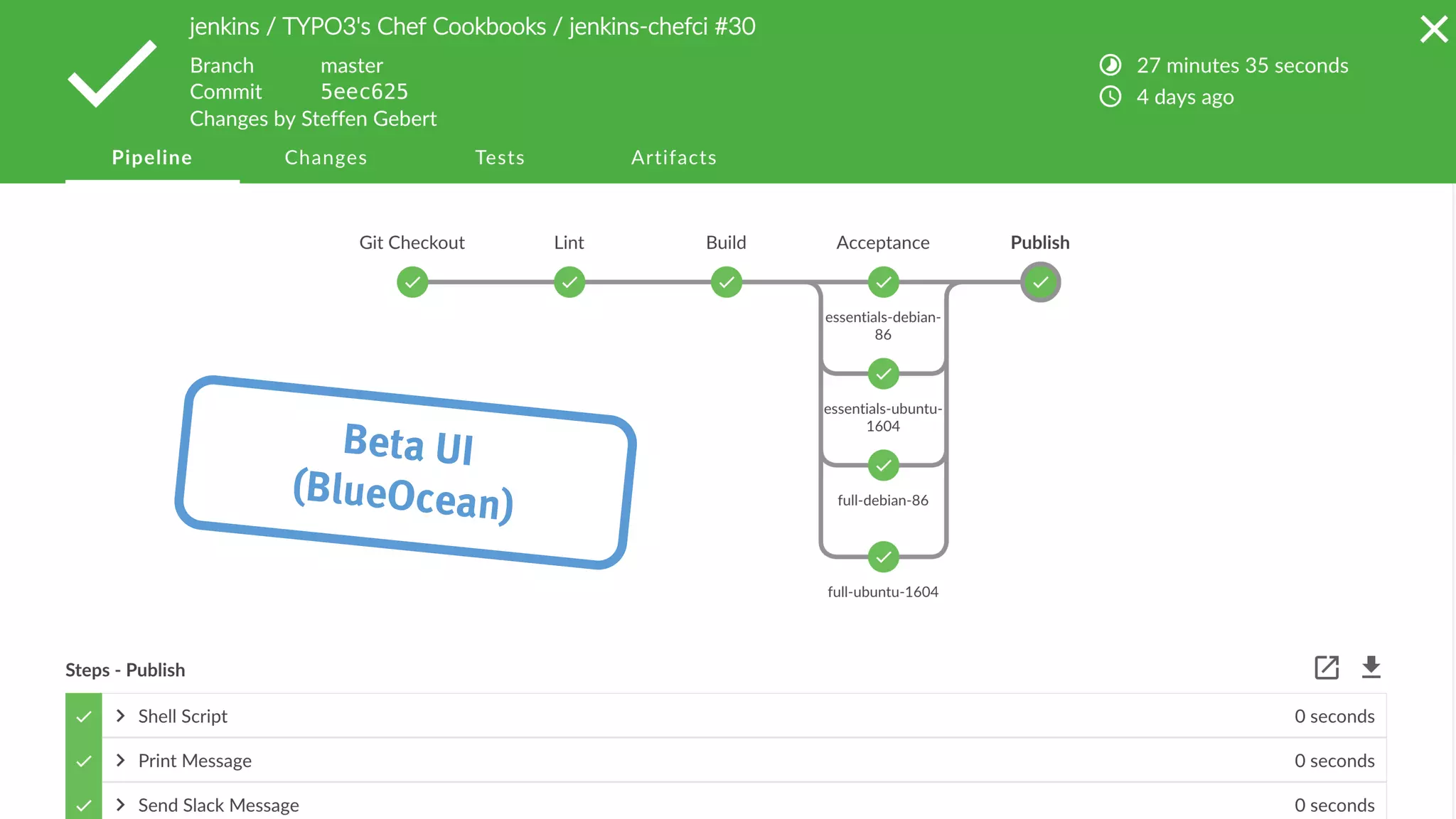Download the Publish step log
Image resolution: width=1456 pixels, height=819 pixels.
(x=1371, y=668)
